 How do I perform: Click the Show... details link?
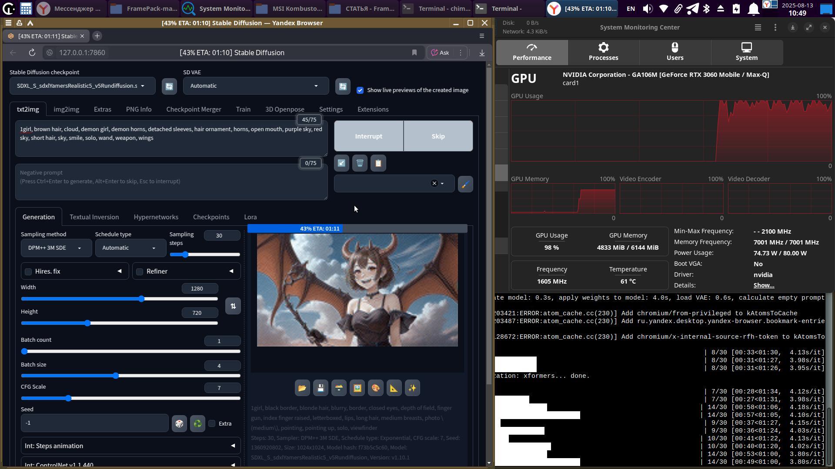pos(764,285)
